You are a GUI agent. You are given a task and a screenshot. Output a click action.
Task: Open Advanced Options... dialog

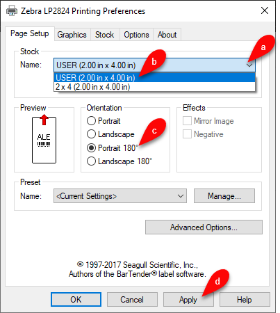(x=204, y=227)
